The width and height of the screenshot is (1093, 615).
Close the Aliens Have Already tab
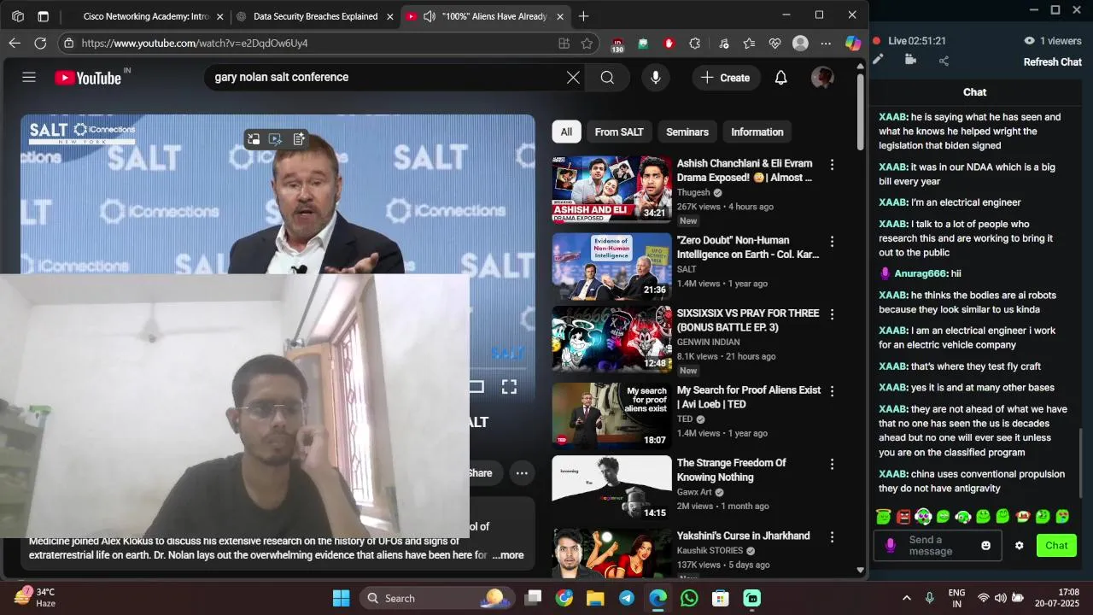point(560,16)
